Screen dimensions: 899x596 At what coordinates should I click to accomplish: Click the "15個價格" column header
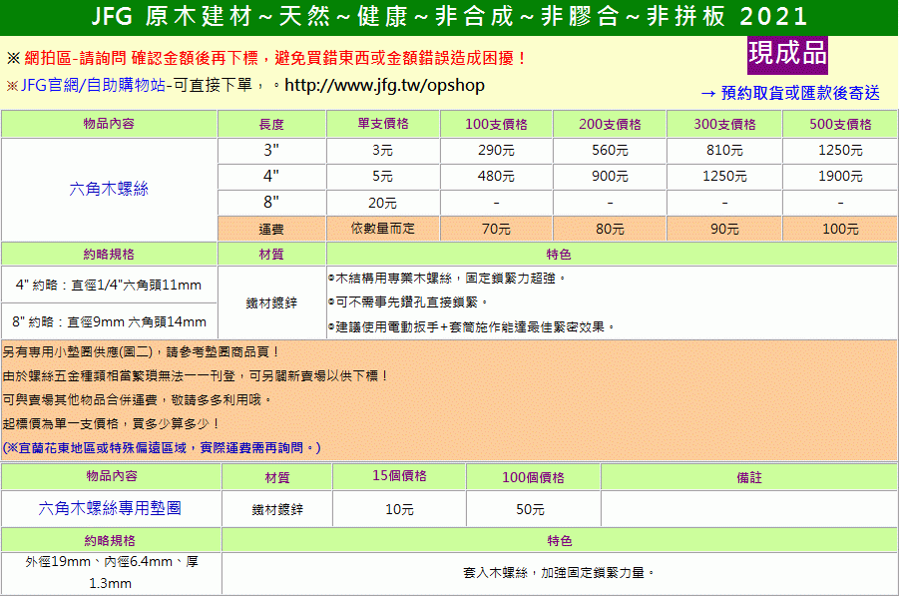pos(399,476)
